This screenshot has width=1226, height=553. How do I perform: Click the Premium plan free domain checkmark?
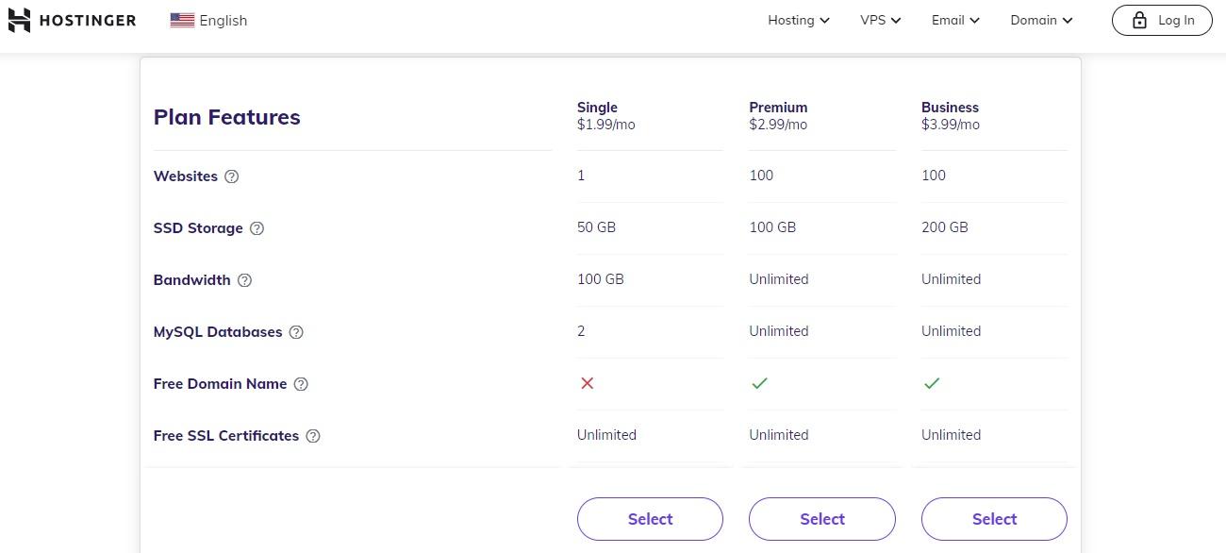click(759, 383)
